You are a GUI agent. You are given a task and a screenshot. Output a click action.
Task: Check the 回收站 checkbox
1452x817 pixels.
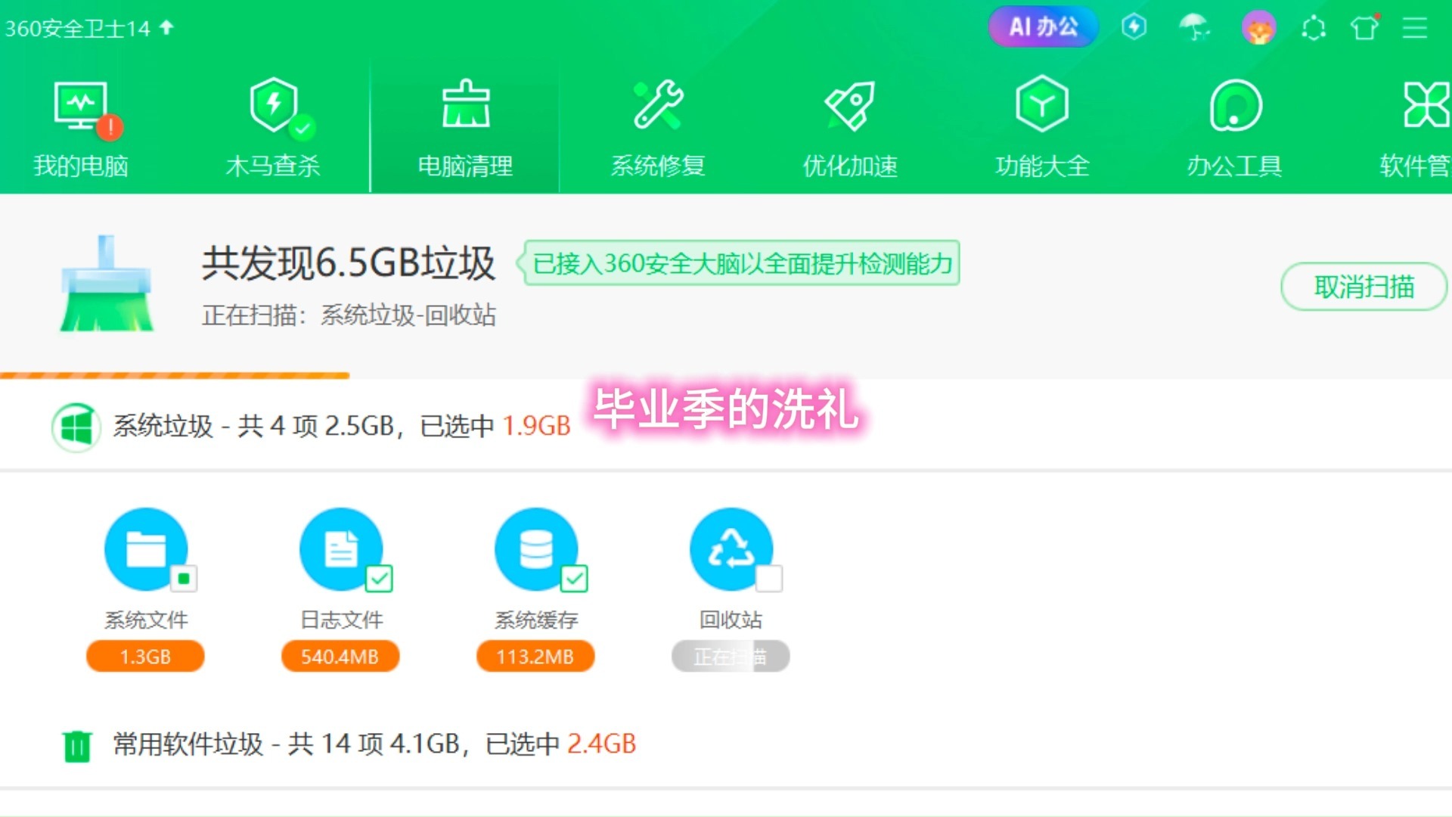(x=769, y=579)
